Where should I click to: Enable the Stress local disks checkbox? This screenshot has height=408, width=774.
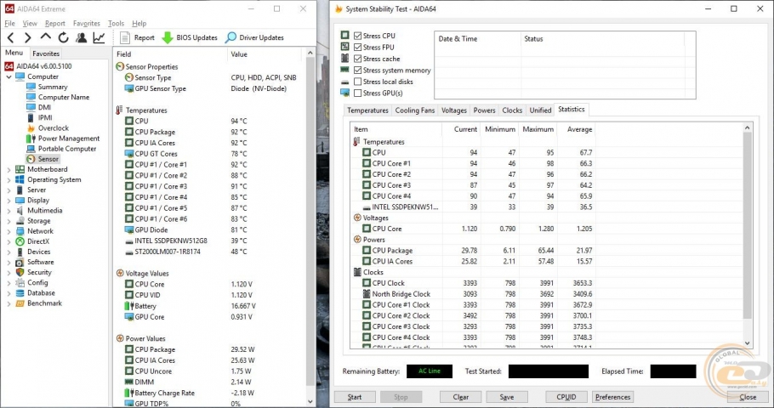pos(358,82)
